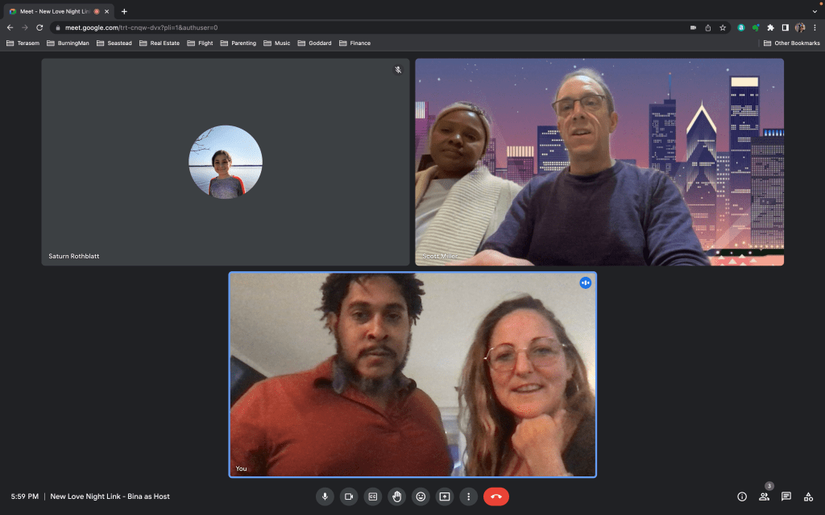Open the Real Estate bookmarks folder

point(160,43)
